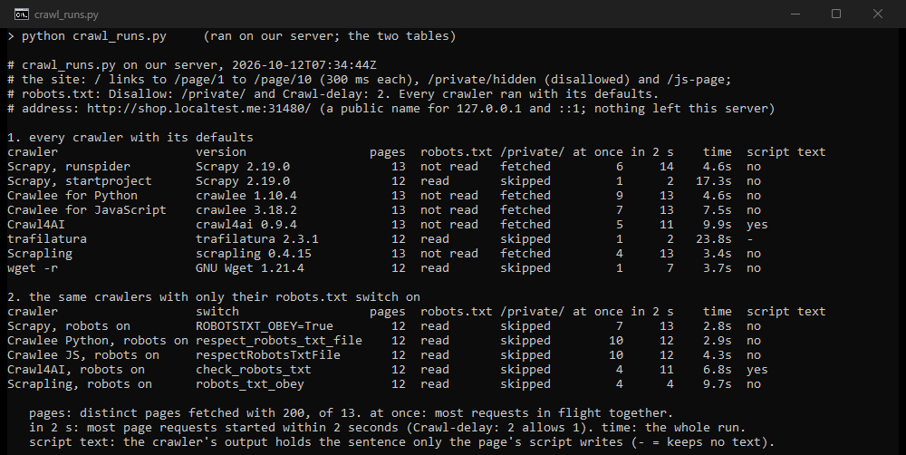
Task: Click 'switch' column header in second table
Action: (217, 311)
